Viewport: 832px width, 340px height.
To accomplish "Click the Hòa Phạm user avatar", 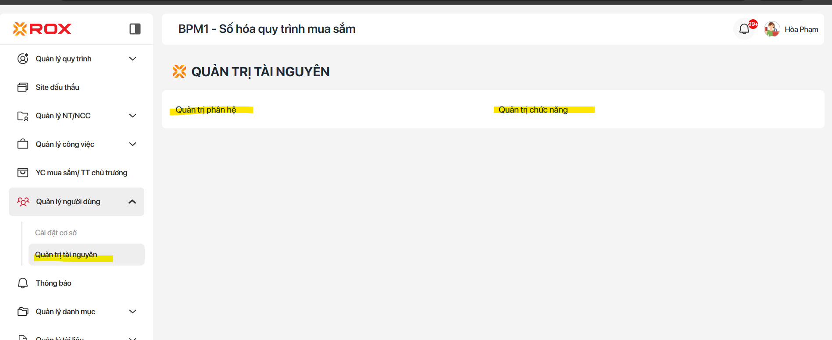I will click(x=772, y=29).
